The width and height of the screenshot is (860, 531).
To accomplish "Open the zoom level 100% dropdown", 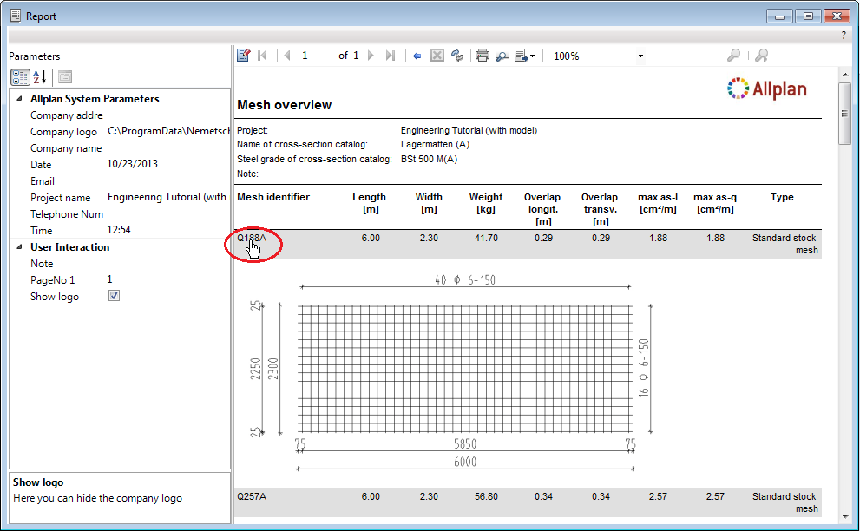I will point(640,56).
